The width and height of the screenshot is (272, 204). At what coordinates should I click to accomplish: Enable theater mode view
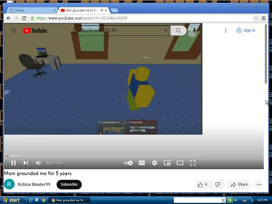(x=180, y=163)
